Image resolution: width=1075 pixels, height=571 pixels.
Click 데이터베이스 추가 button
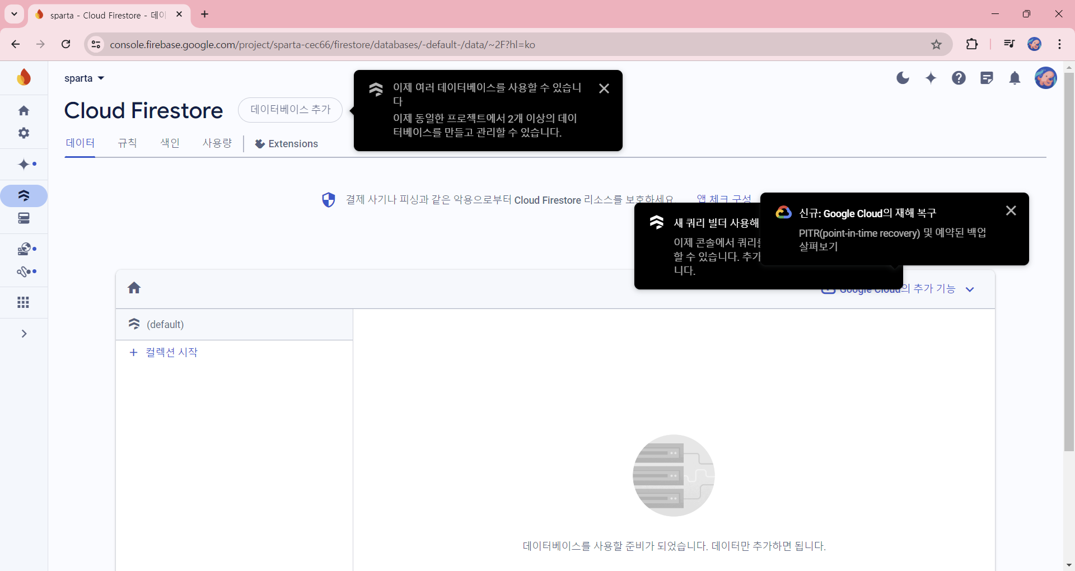[x=290, y=110]
